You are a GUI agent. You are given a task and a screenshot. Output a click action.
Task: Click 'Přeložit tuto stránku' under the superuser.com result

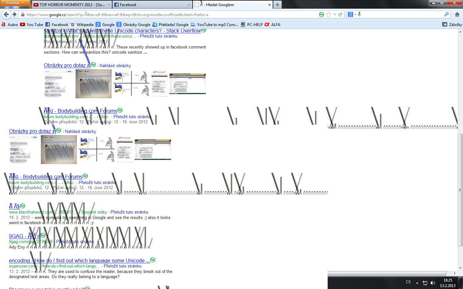[x=123, y=266]
